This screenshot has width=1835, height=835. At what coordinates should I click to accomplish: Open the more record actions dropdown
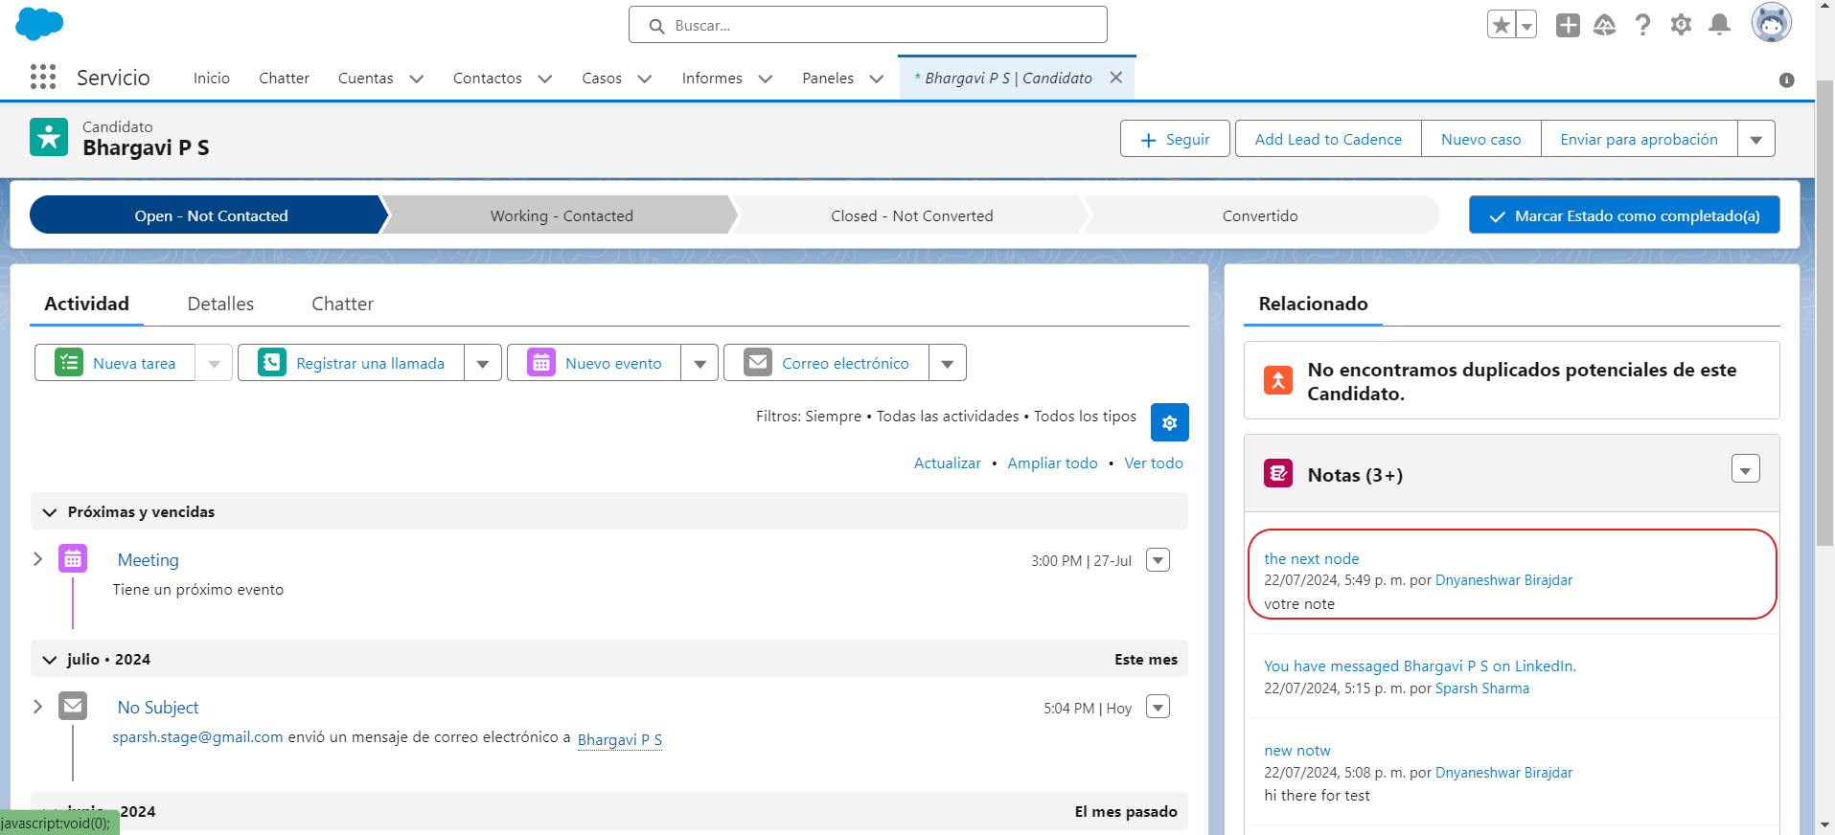pos(1756,139)
